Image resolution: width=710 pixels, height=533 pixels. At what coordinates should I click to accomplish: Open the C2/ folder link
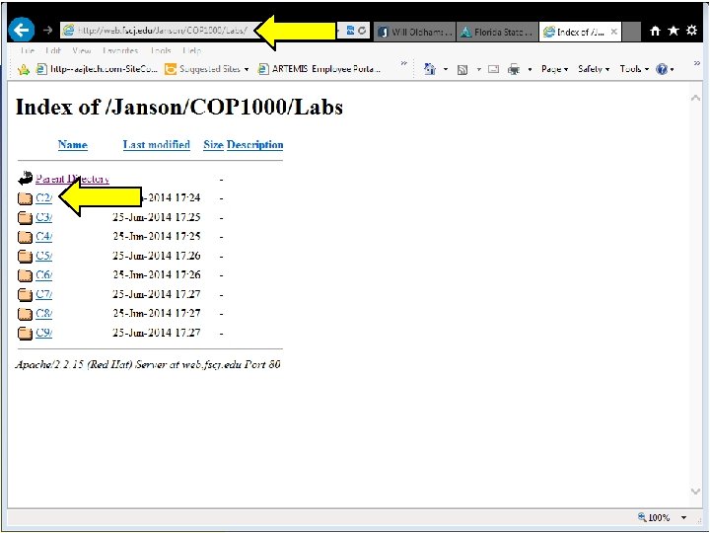pyautogui.click(x=44, y=198)
